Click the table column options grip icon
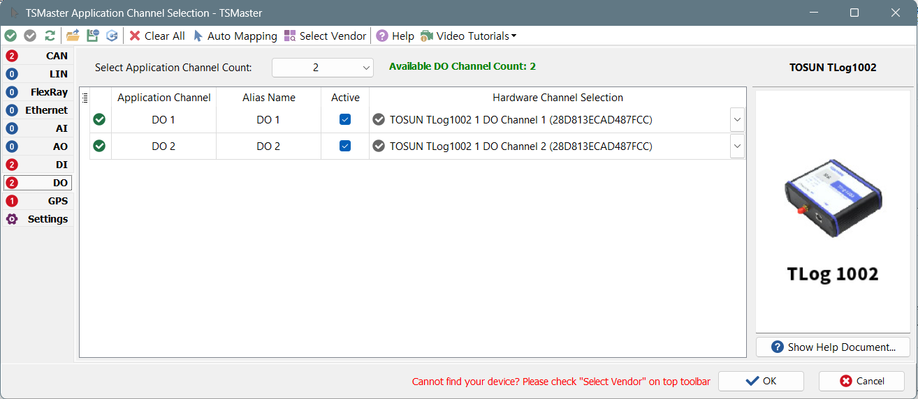The image size is (918, 399). coord(85,98)
